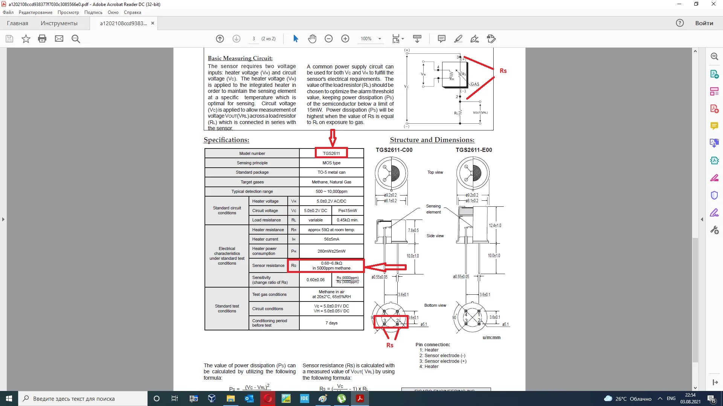Expand the fit page options dropdown
Viewport: 723px width, 406px height.
click(x=403, y=39)
